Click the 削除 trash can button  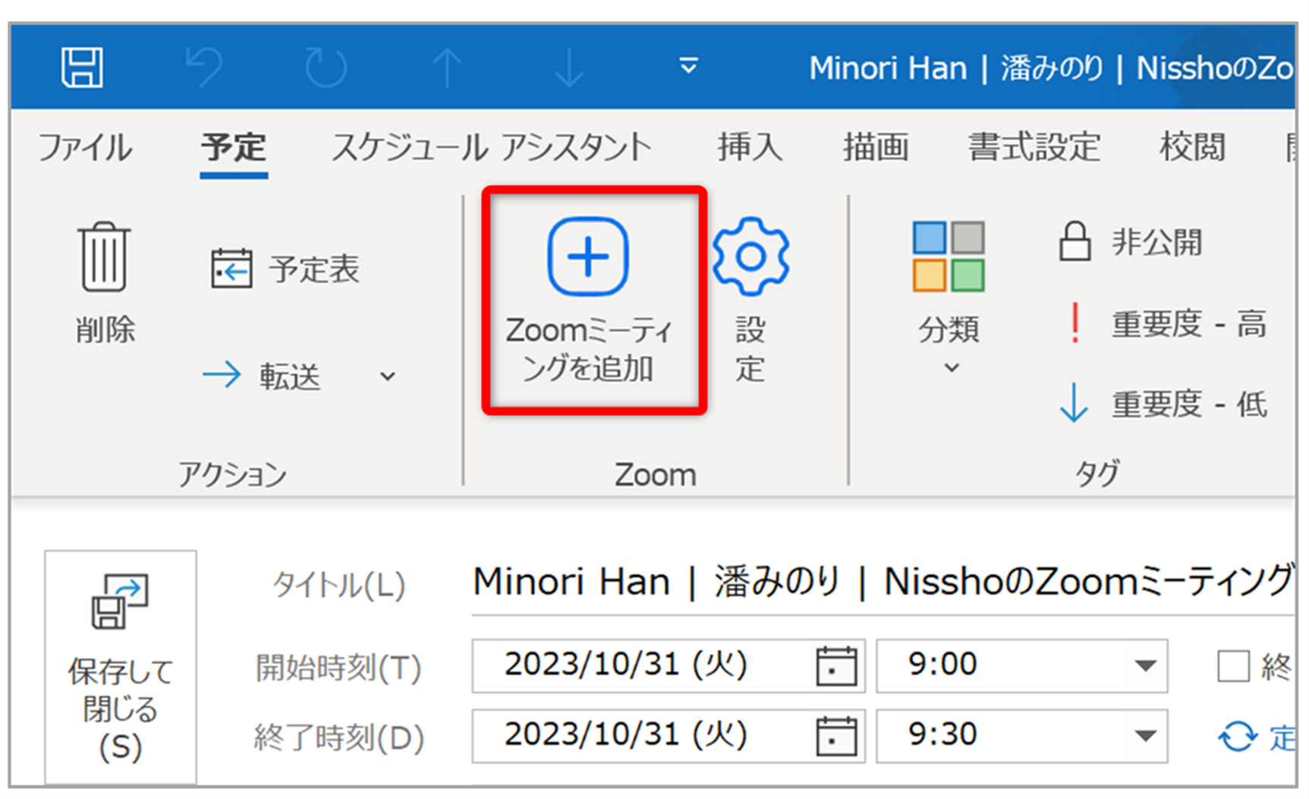click(105, 283)
